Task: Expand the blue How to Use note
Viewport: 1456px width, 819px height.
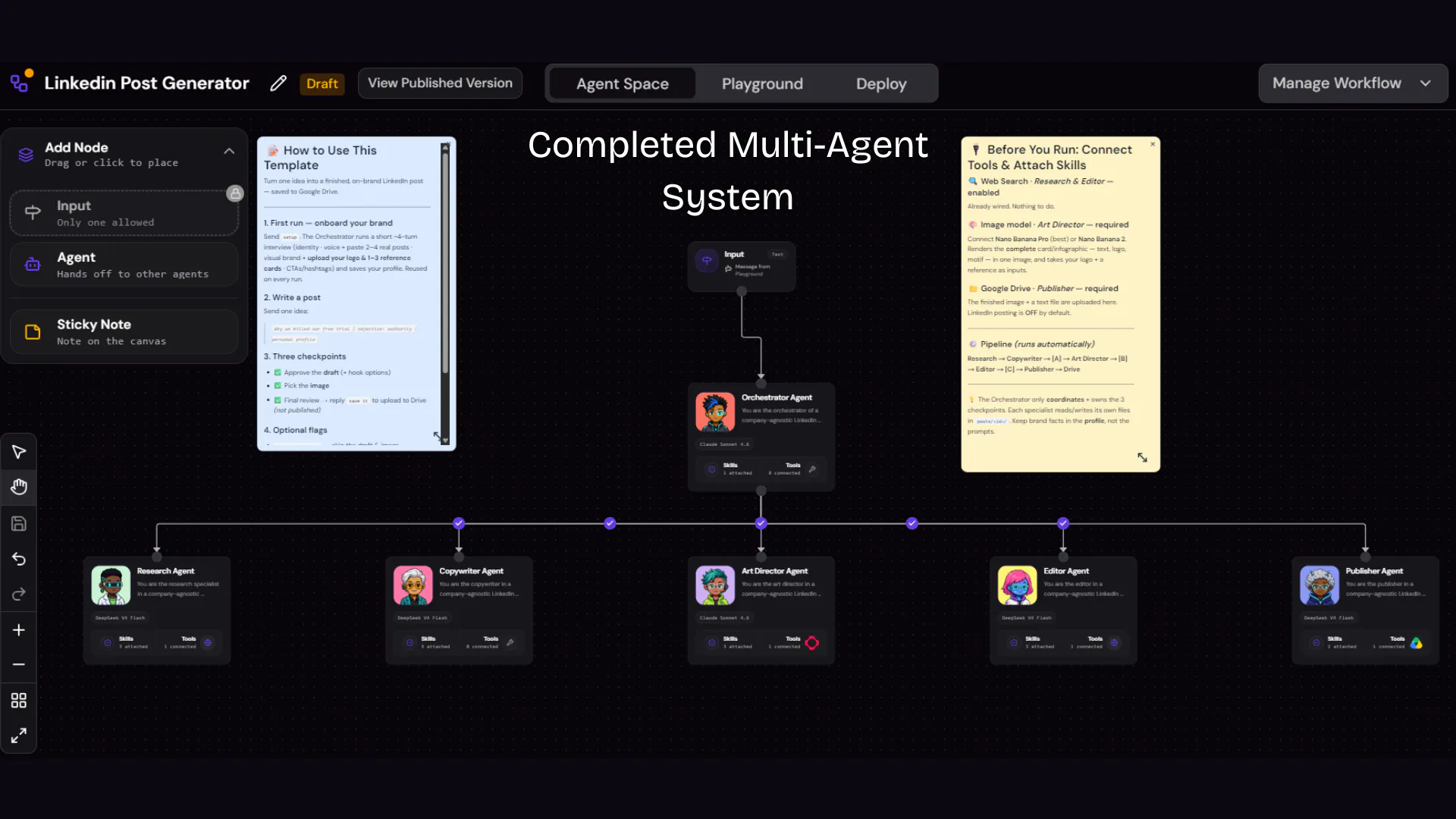Action: 438,436
